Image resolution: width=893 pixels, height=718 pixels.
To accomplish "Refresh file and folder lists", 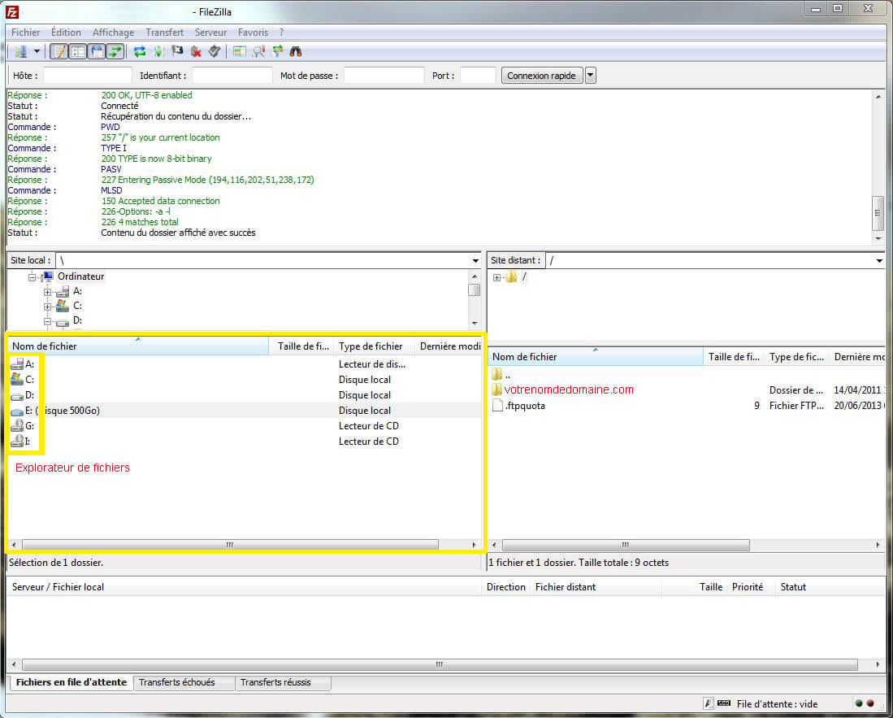I will [140, 52].
